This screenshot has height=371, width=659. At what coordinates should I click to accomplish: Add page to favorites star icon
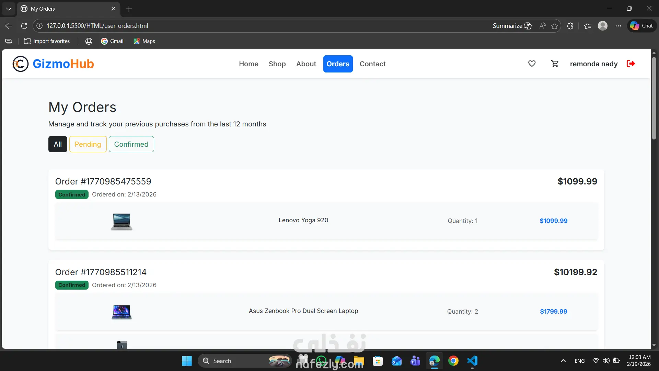[554, 26]
